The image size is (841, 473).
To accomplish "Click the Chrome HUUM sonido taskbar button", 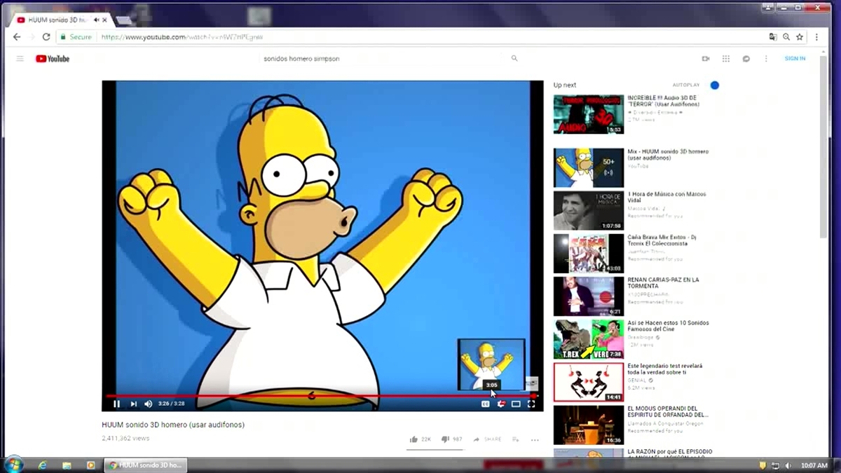I will (x=146, y=465).
